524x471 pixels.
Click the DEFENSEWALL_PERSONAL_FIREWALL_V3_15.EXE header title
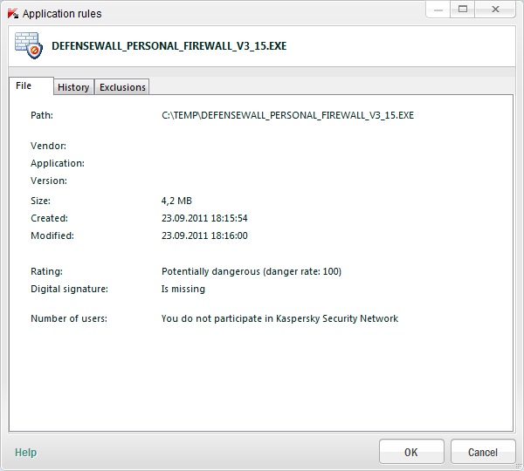(x=169, y=45)
